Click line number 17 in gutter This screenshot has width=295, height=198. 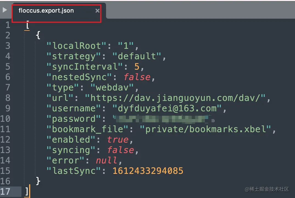click(x=5, y=191)
